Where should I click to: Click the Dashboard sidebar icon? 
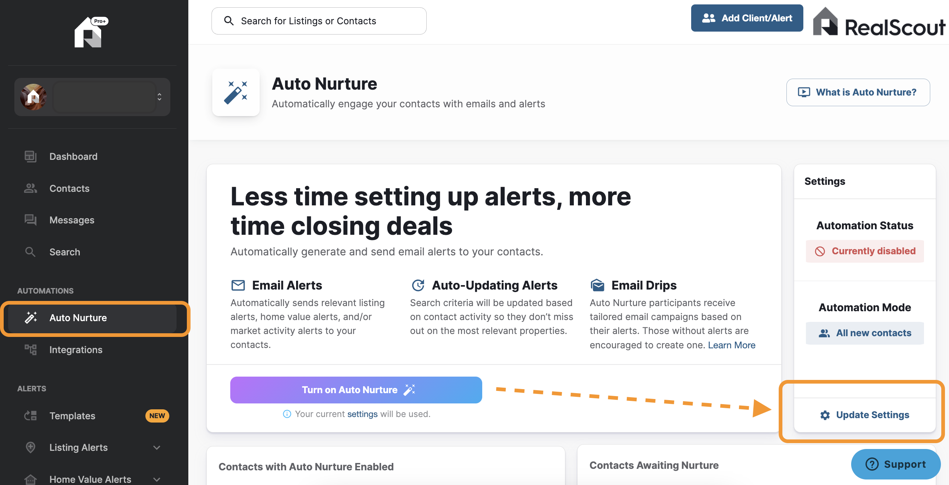coord(31,157)
